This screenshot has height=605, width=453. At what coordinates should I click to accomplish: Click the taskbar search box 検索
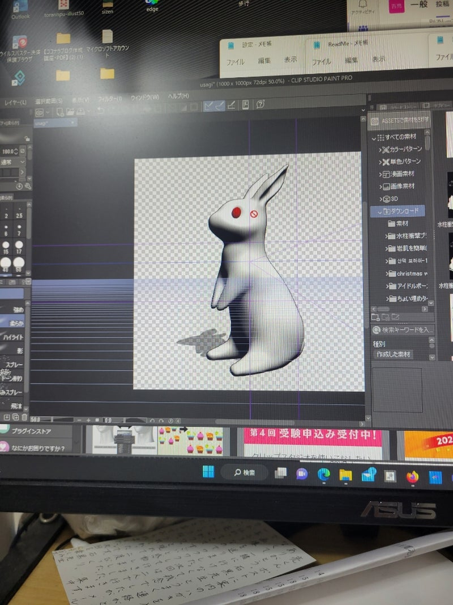coord(244,472)
